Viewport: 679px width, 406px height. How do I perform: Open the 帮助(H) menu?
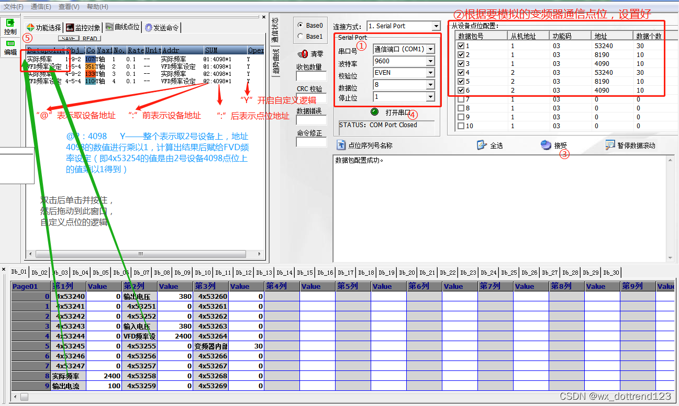(97, 7)
